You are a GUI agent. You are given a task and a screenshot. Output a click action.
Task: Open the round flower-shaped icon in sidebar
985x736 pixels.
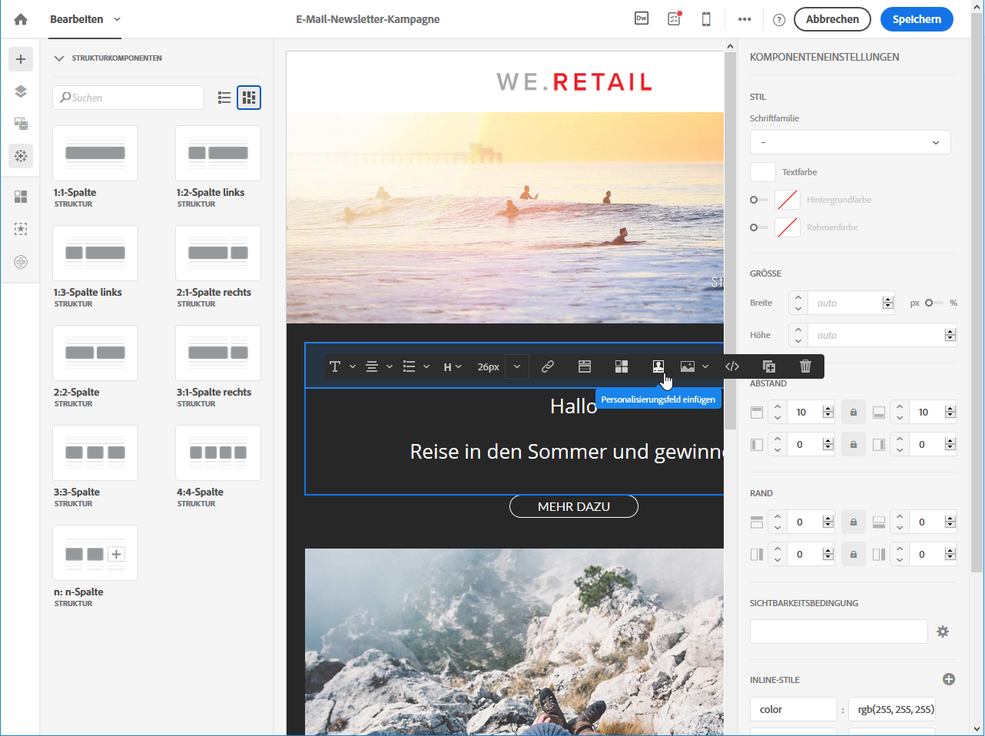point(21,262)
